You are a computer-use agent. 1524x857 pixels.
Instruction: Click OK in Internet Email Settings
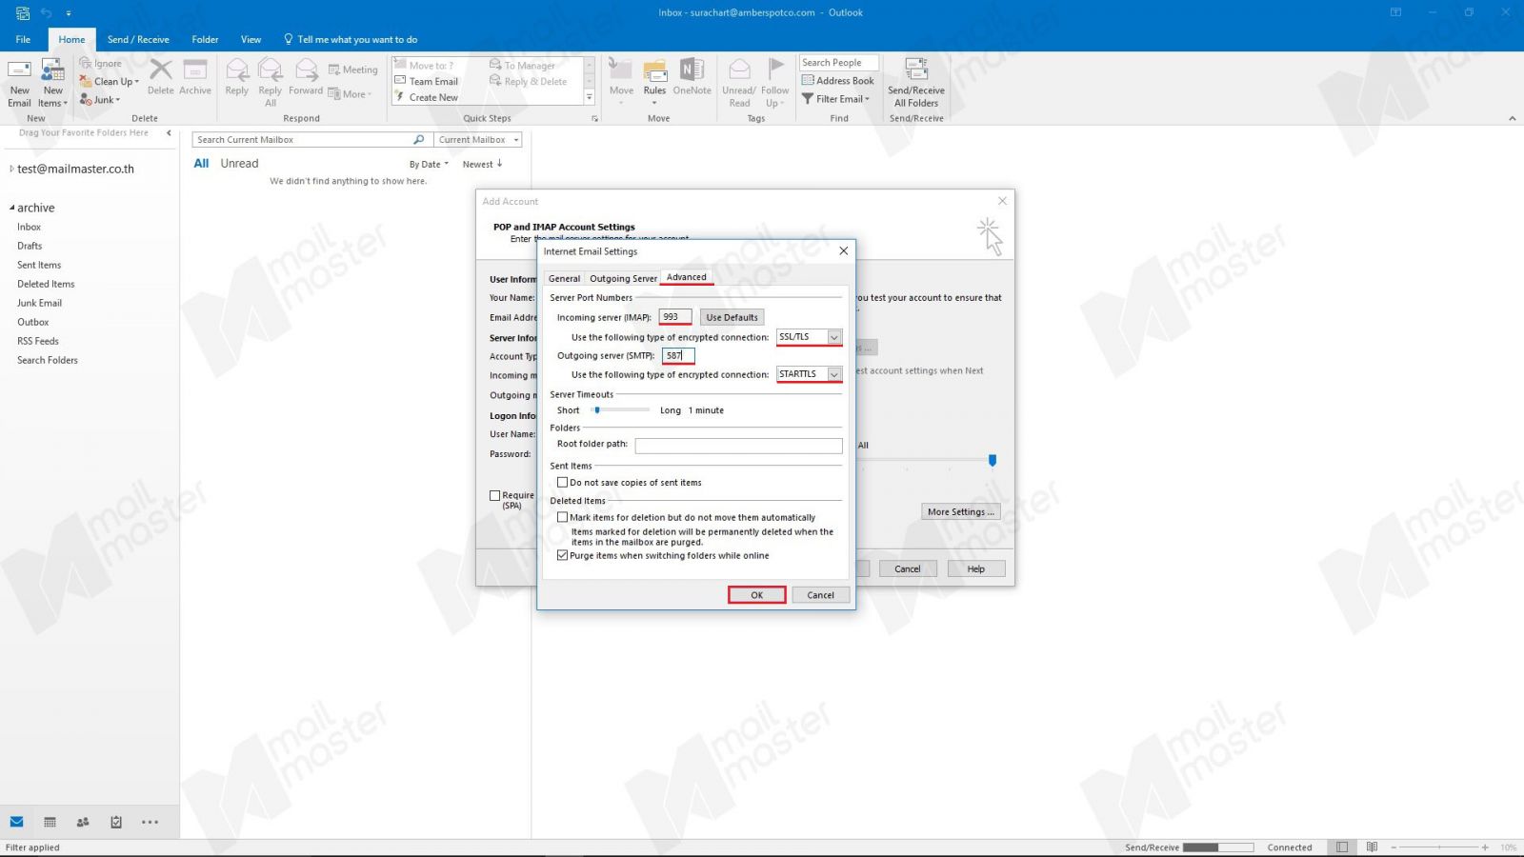[757, 595]
